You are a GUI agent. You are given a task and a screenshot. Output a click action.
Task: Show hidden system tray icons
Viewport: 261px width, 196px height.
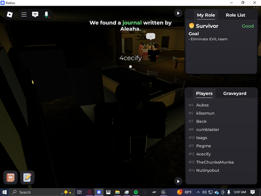[198, 192]
